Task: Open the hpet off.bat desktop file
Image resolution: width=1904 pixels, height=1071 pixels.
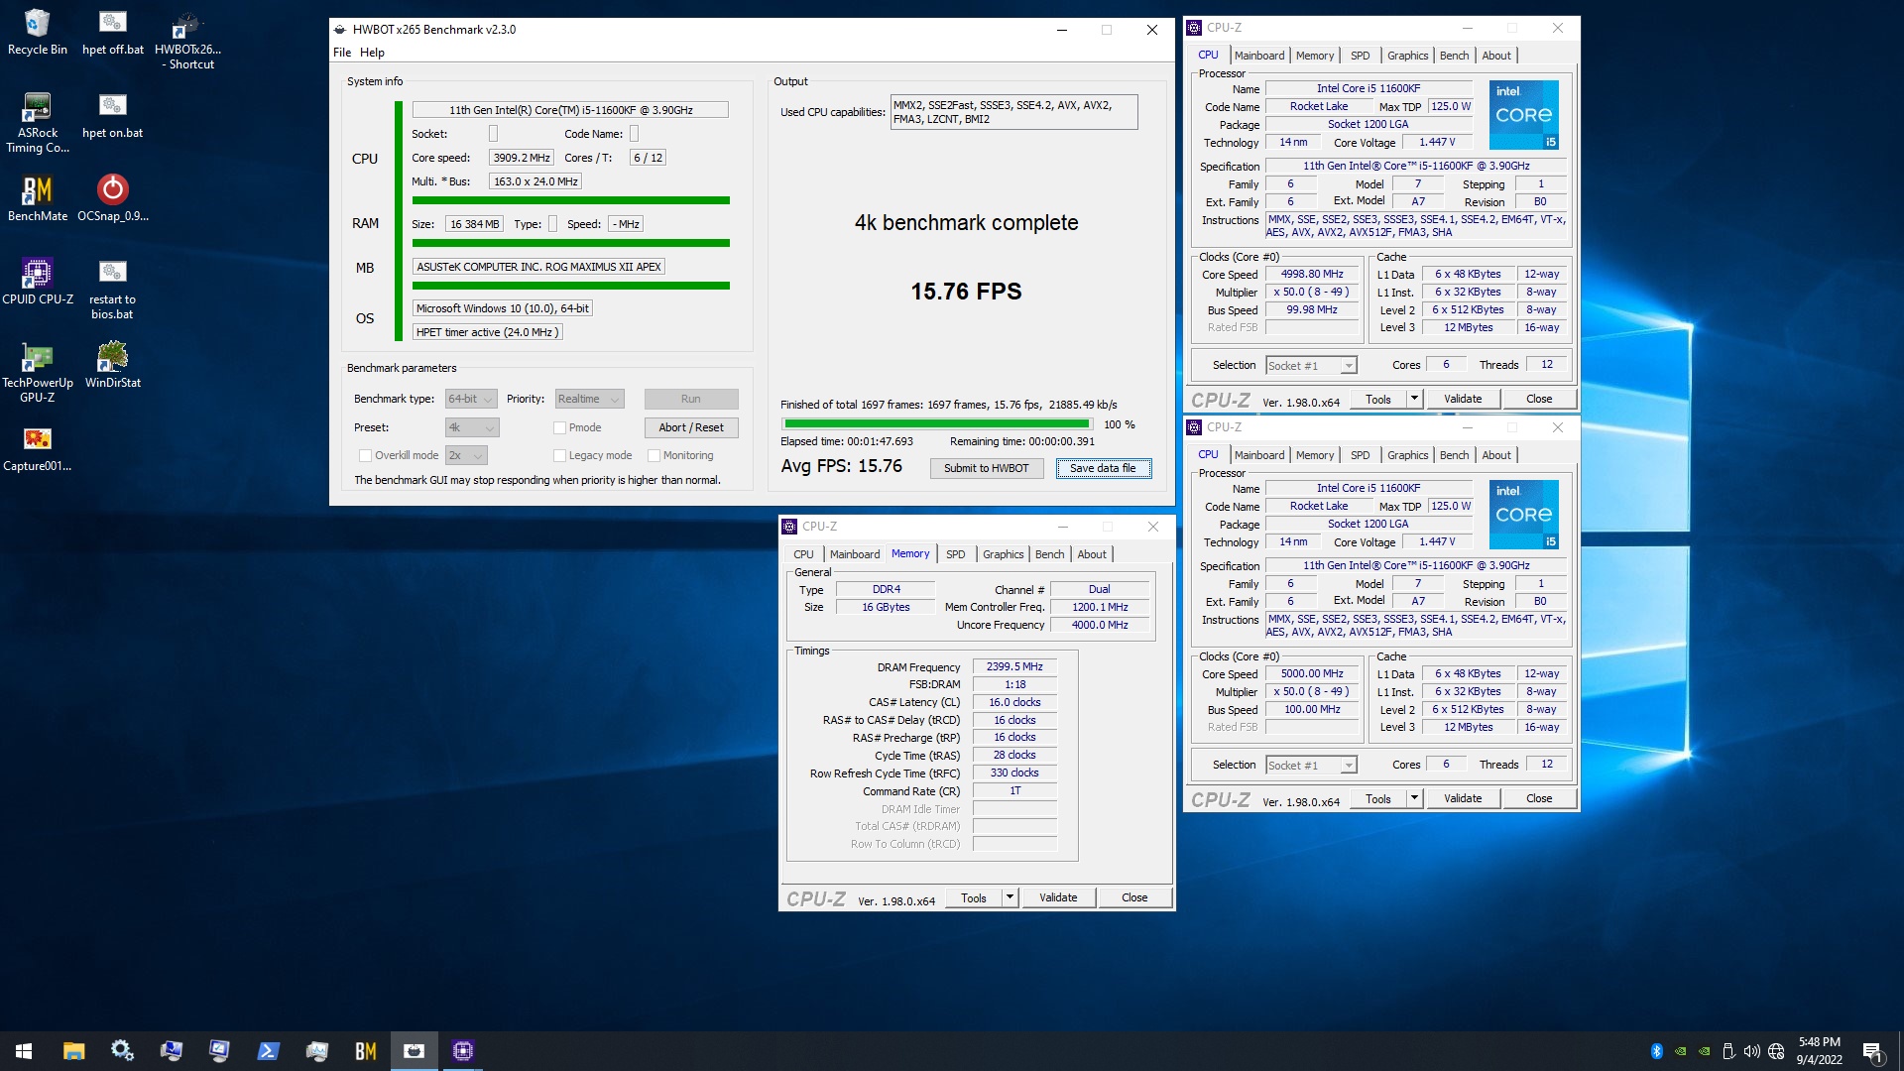Action: click(x=112, y=33)
